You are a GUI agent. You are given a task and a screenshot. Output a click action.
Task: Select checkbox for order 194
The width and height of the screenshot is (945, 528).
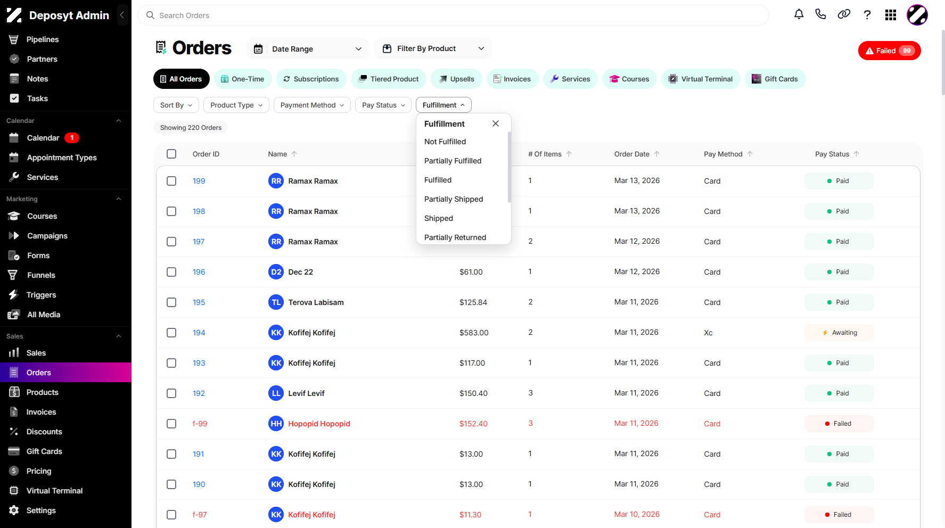(171, 333)
